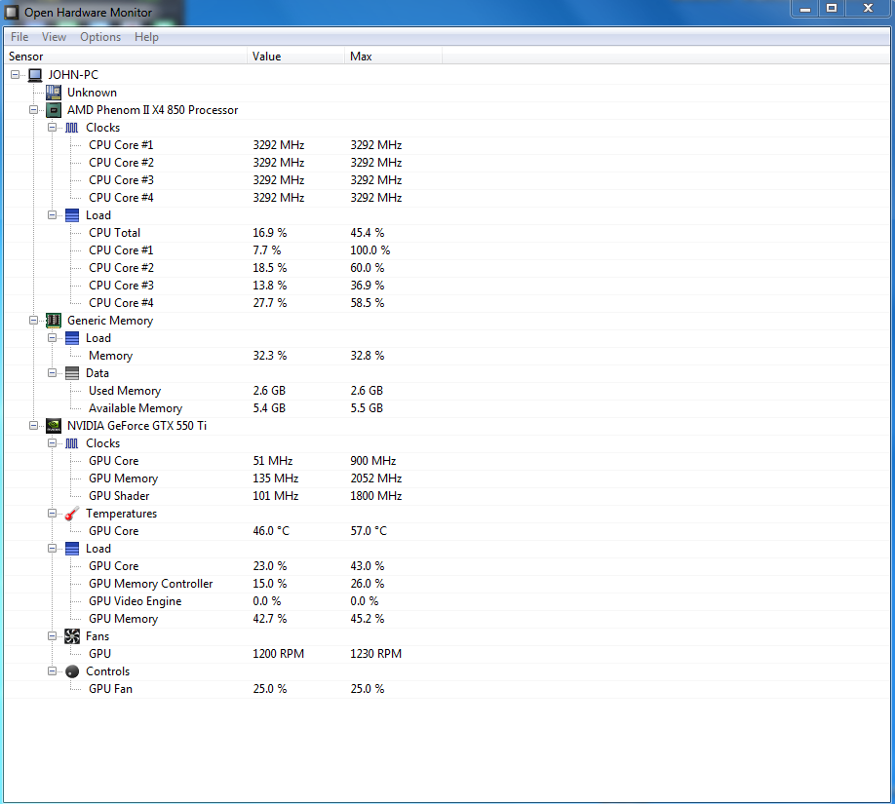Viewport: 895px width, 804px height.
Task: Collapse the CPU Clocks group
Action: click(x=53, y=128)
